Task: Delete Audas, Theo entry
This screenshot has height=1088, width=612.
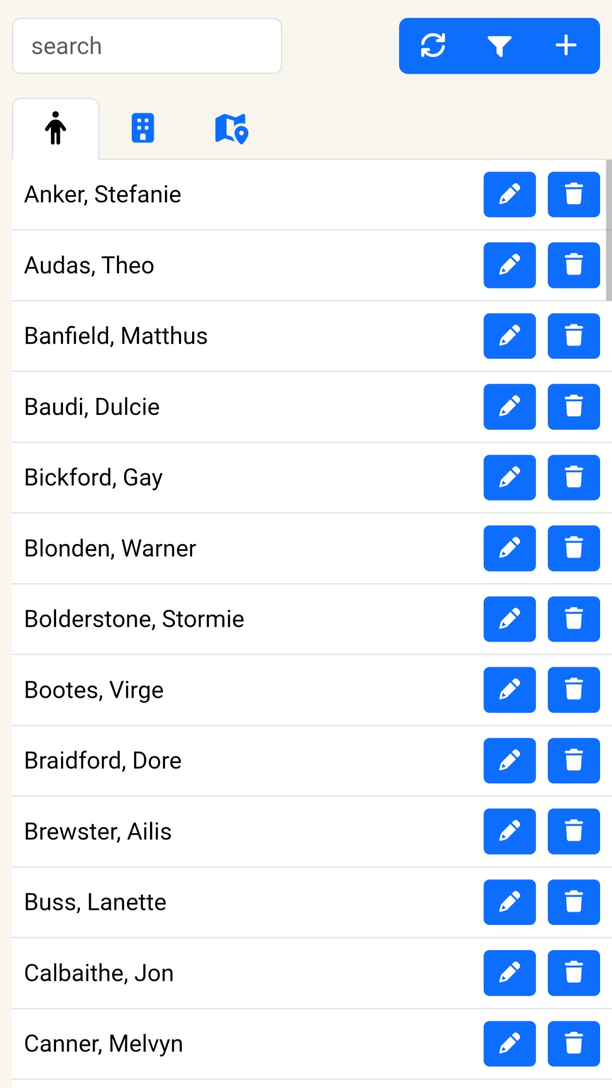Action: [x=573, y=265]
